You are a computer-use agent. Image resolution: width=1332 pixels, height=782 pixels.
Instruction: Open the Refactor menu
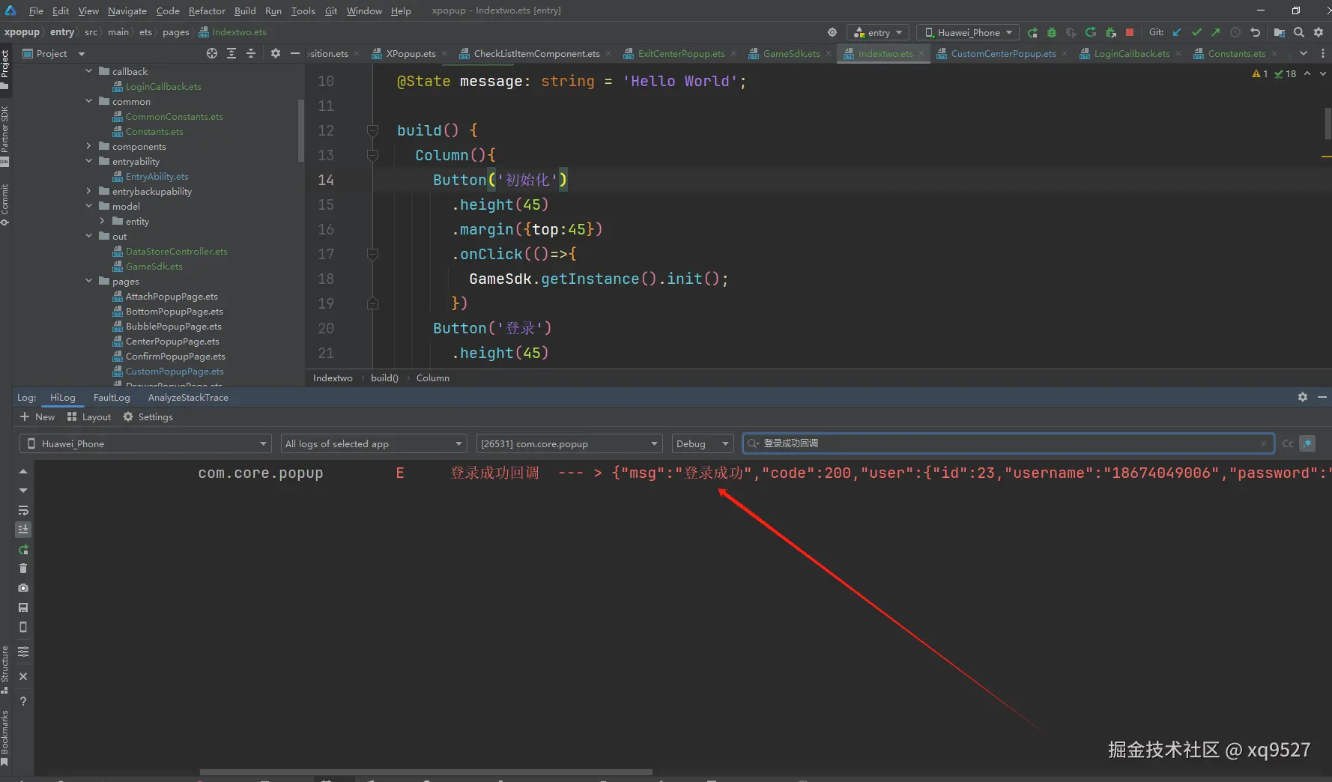(206, 10)
